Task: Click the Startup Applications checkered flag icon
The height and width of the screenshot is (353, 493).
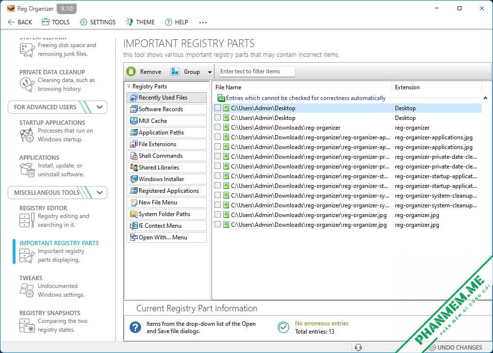Action: pyautogui.click(x=27, y=135)
